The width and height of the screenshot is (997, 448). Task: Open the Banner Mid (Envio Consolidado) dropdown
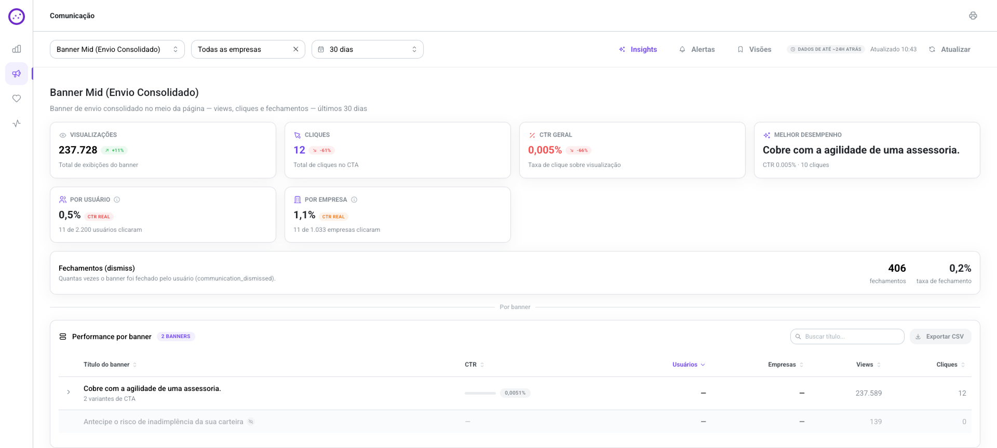117,49
